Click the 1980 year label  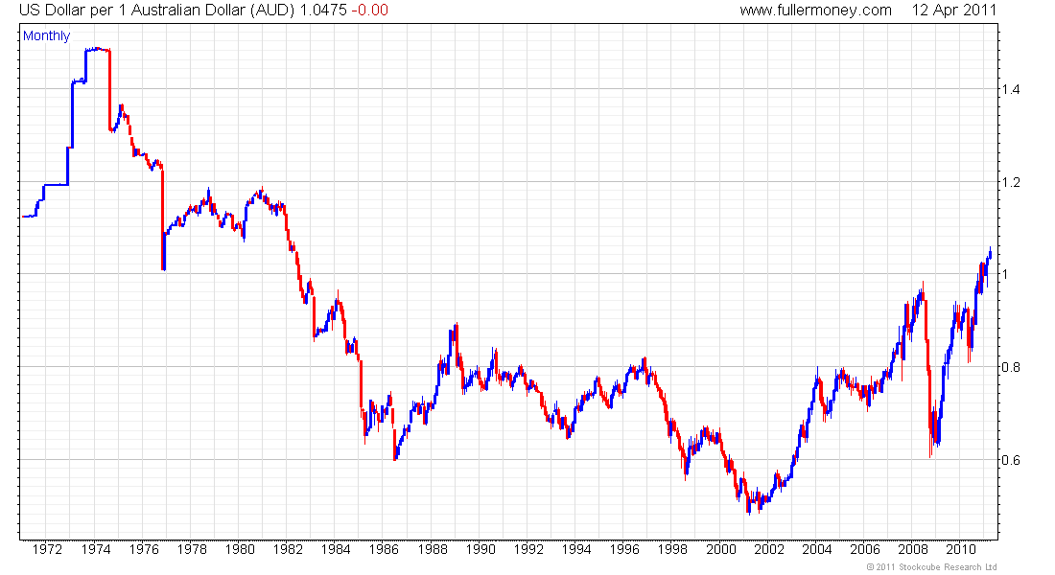point(240,549)
